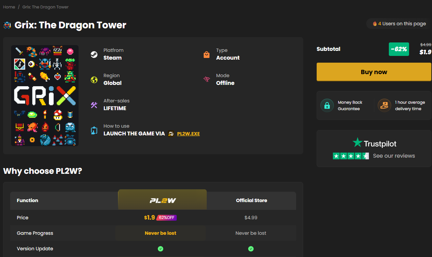
Task: Click Never be lost in Official Store column
Action: [x=251, y=233]
